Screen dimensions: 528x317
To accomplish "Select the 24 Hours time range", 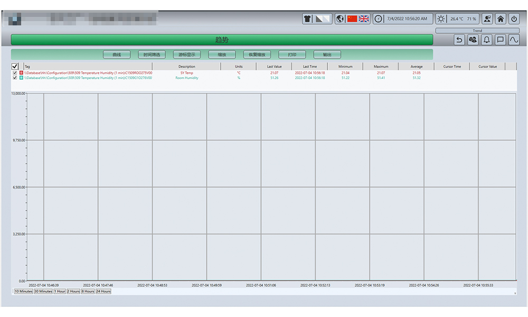I will pos(103,291).
